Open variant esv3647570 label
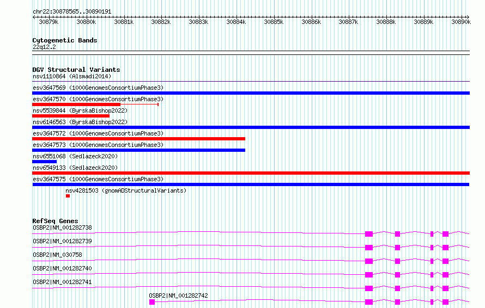The image size is (485, 308). coord(98,99)
